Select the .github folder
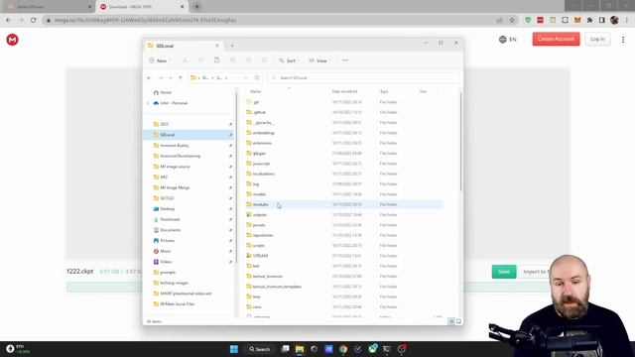The width and height of the screenshot is (635, 357). coord(259,112)
